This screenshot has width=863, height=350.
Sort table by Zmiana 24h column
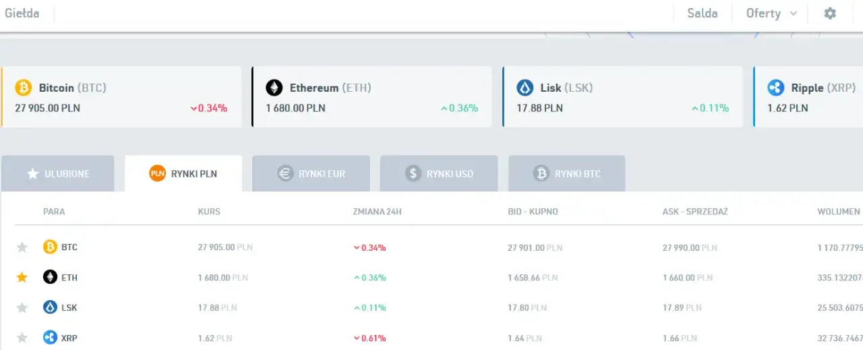pos(378,212)
